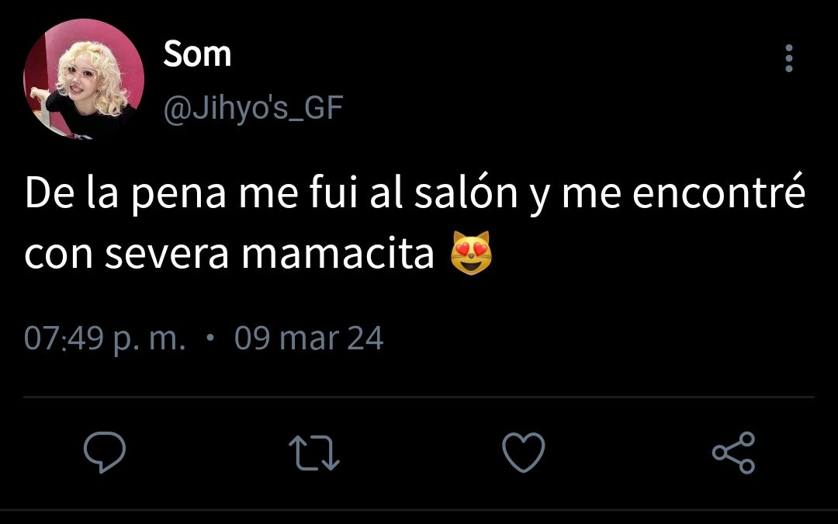Click the 'p. m.' part of the time

(150, 341)
